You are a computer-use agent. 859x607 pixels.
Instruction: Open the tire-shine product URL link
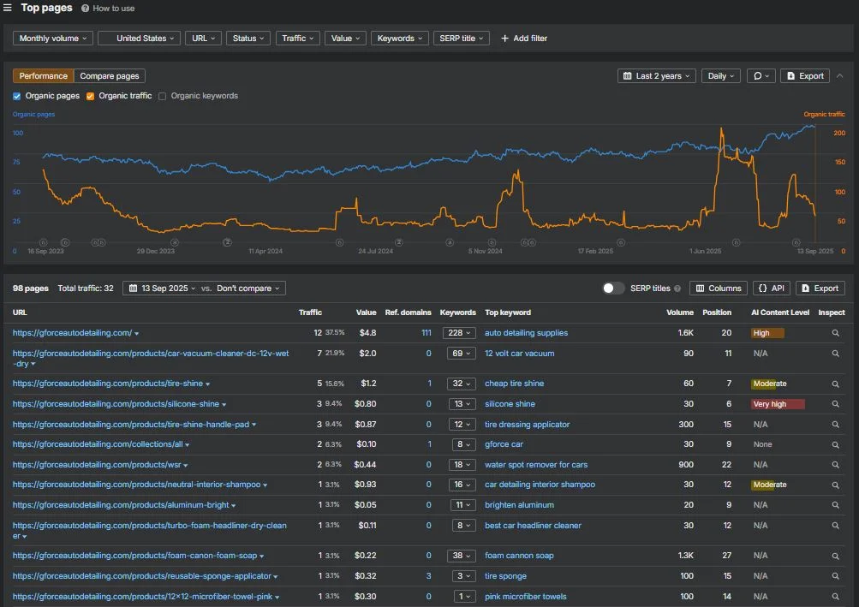[x=108, y=384]
